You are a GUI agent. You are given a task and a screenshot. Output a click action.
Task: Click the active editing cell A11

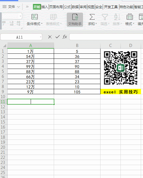pyautogui.click(x=31, y=102)
